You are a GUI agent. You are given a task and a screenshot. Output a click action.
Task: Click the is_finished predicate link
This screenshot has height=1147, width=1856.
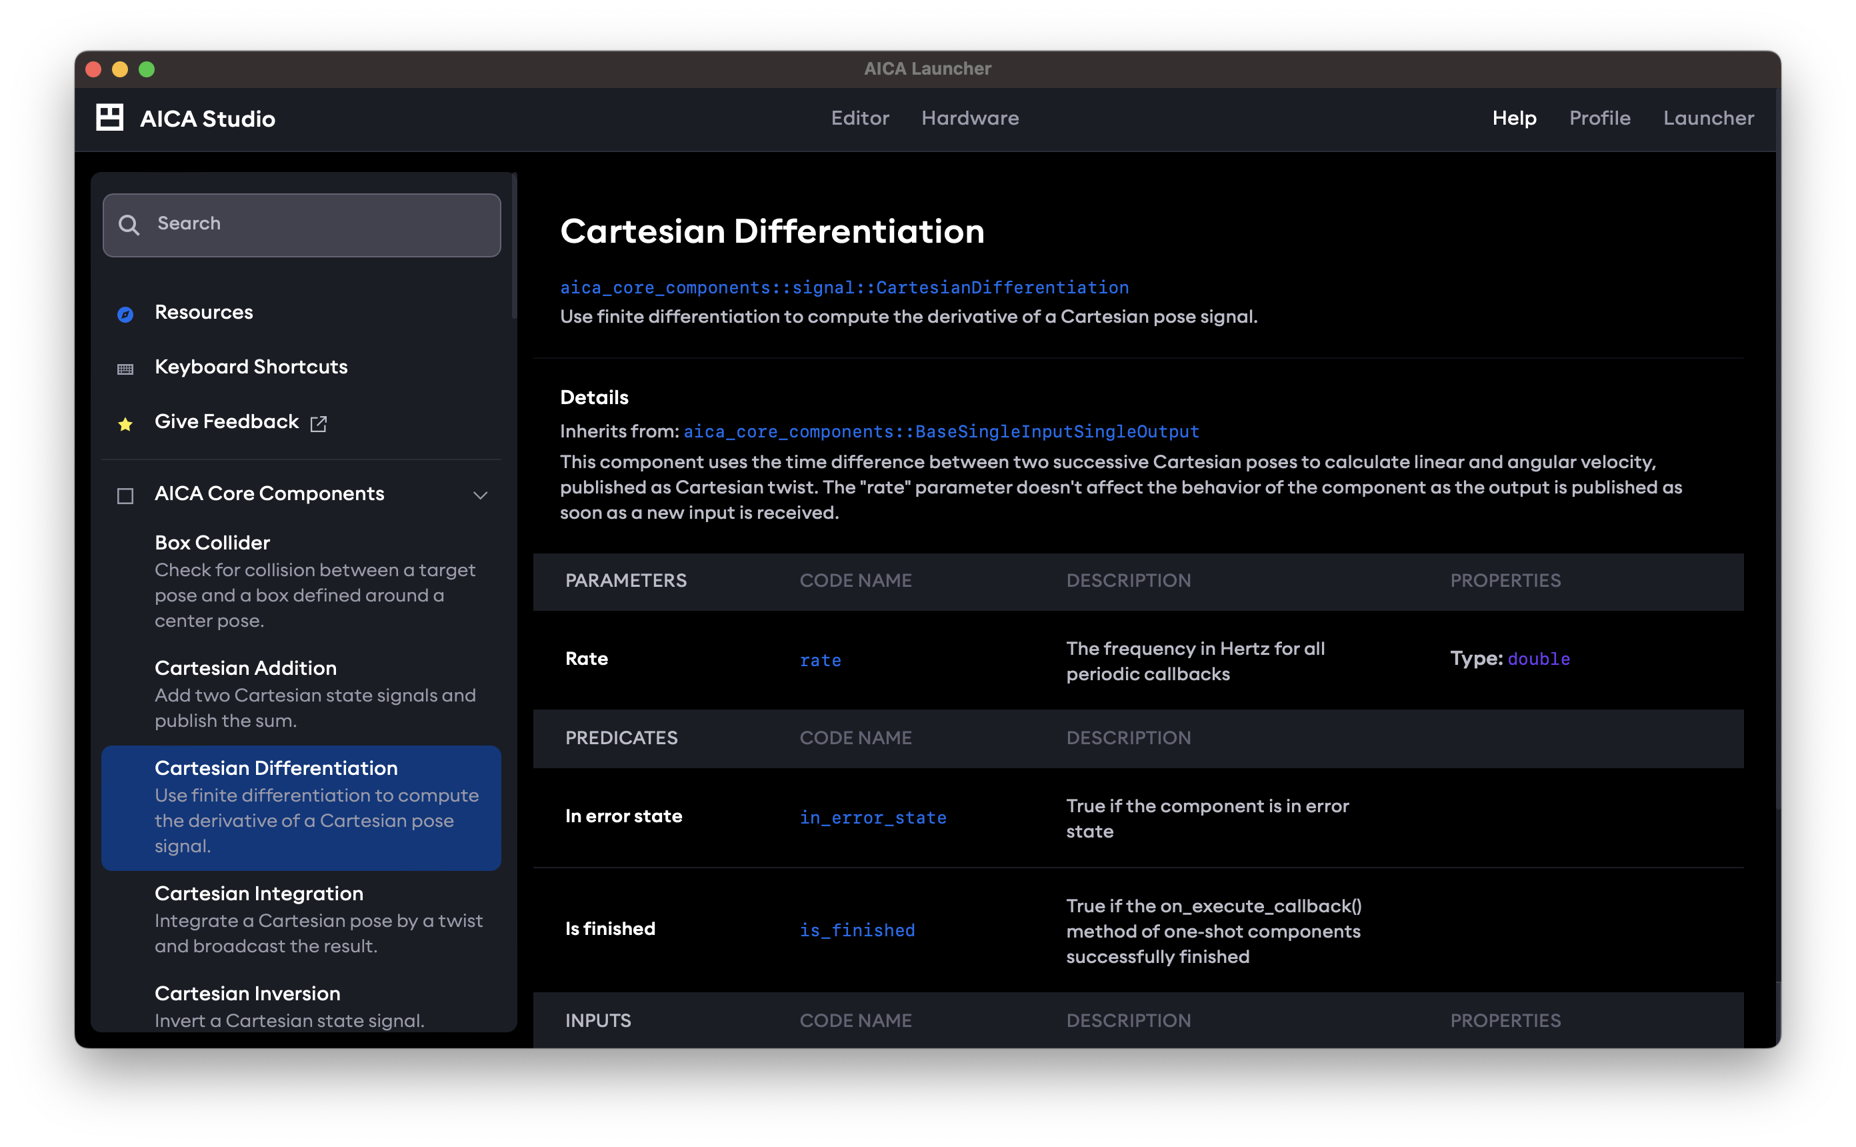(857, 930)
